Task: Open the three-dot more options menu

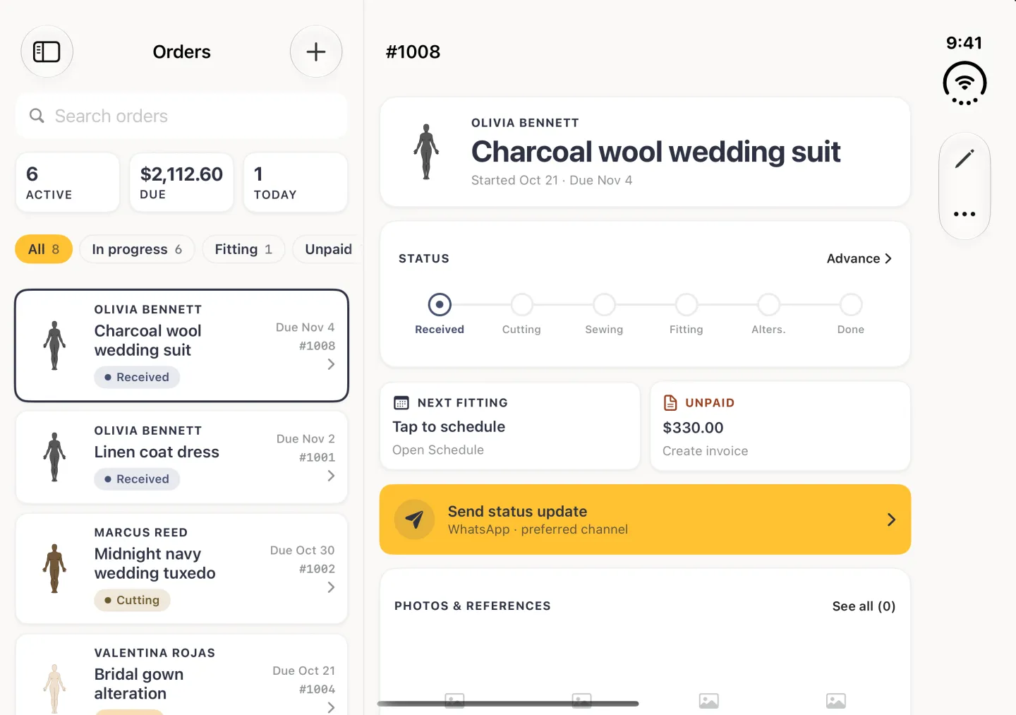Action: click(x=964, y=214)
